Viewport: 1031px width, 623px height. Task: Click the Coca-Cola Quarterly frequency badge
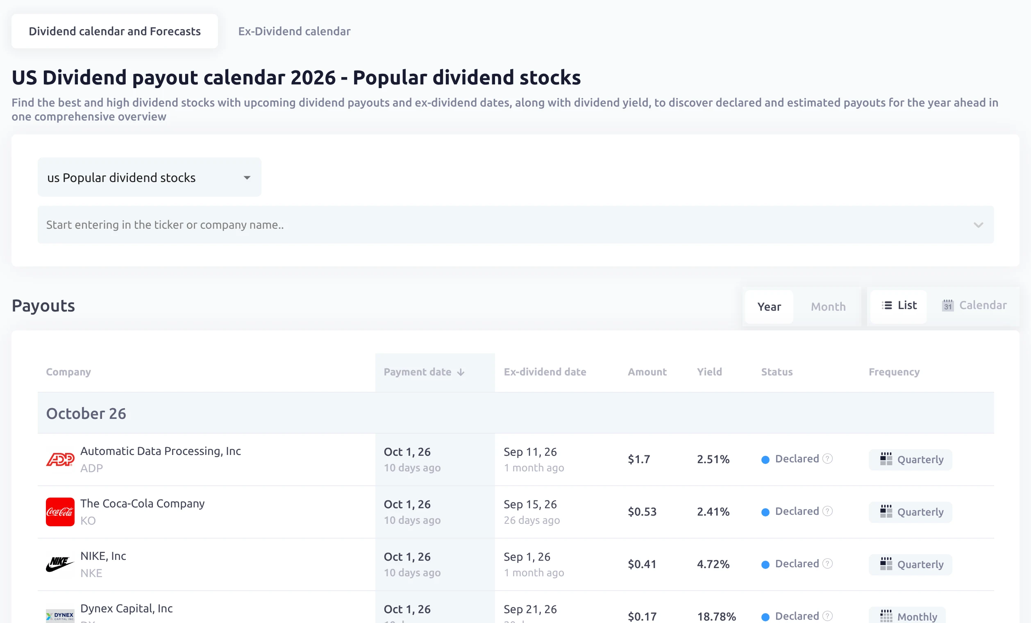tap(911, 512)
